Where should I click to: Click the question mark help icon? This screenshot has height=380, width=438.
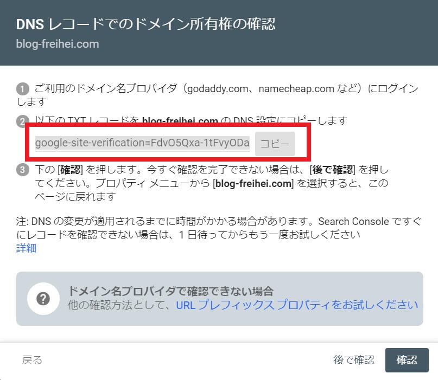[x=43, y=299]
